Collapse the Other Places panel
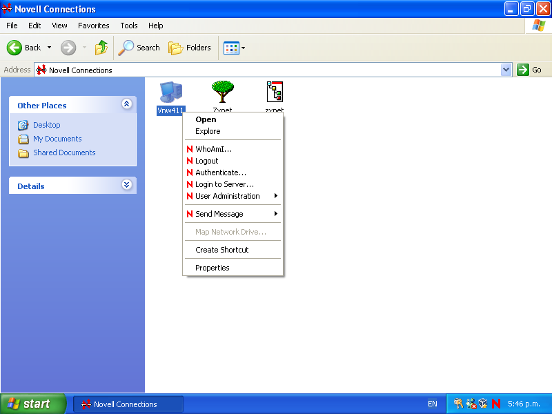This screenshot has height=414, width=552. (127, 104)
